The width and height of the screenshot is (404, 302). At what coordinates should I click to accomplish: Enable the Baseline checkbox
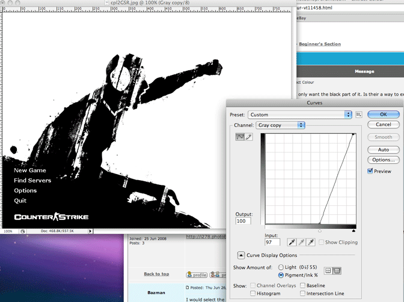coord(303,286)
